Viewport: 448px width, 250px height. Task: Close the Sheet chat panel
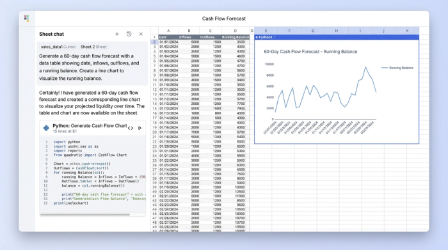(141, 34)
